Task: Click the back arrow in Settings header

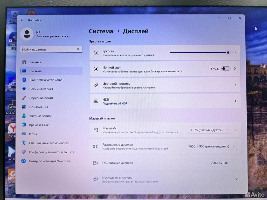Action: tap(22, 20)
